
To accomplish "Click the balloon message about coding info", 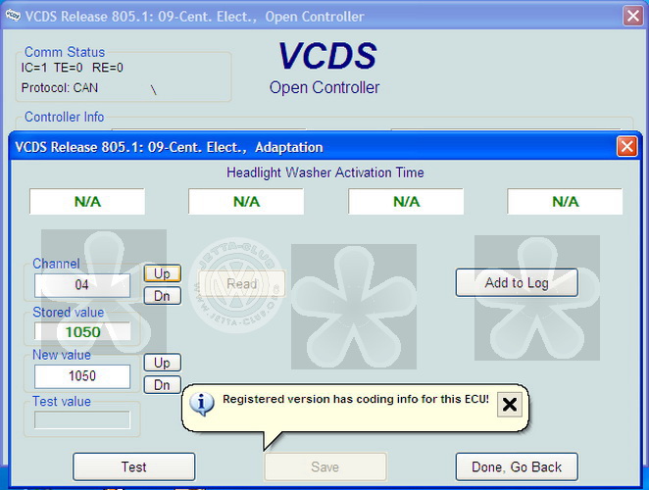I will (x=356, y=400).
